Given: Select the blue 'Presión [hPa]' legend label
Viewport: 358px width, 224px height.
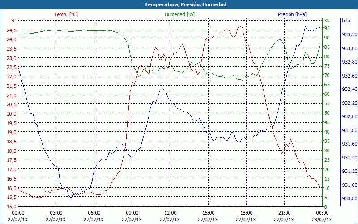Looking at the screenshot, I should point(292,14).
